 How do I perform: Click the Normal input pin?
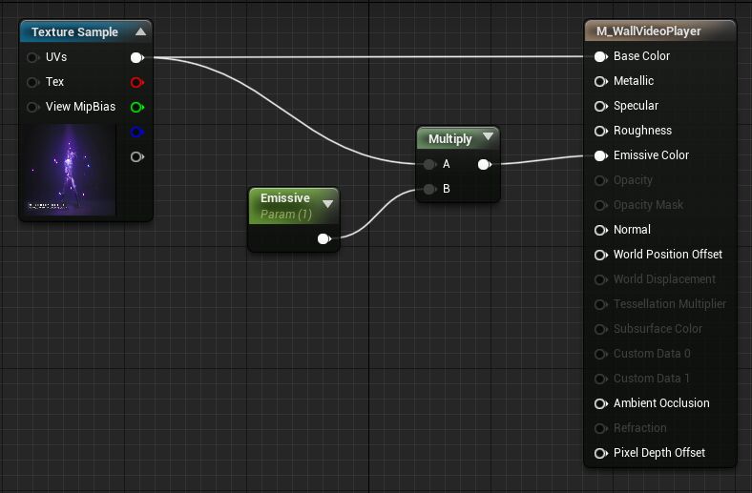pyautogui.click(x=601, y=231)
